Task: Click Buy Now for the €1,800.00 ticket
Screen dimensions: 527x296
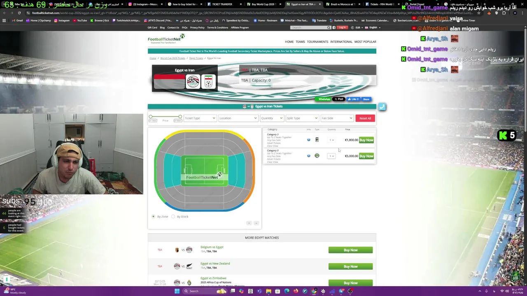Action: [x=366, y=140]
